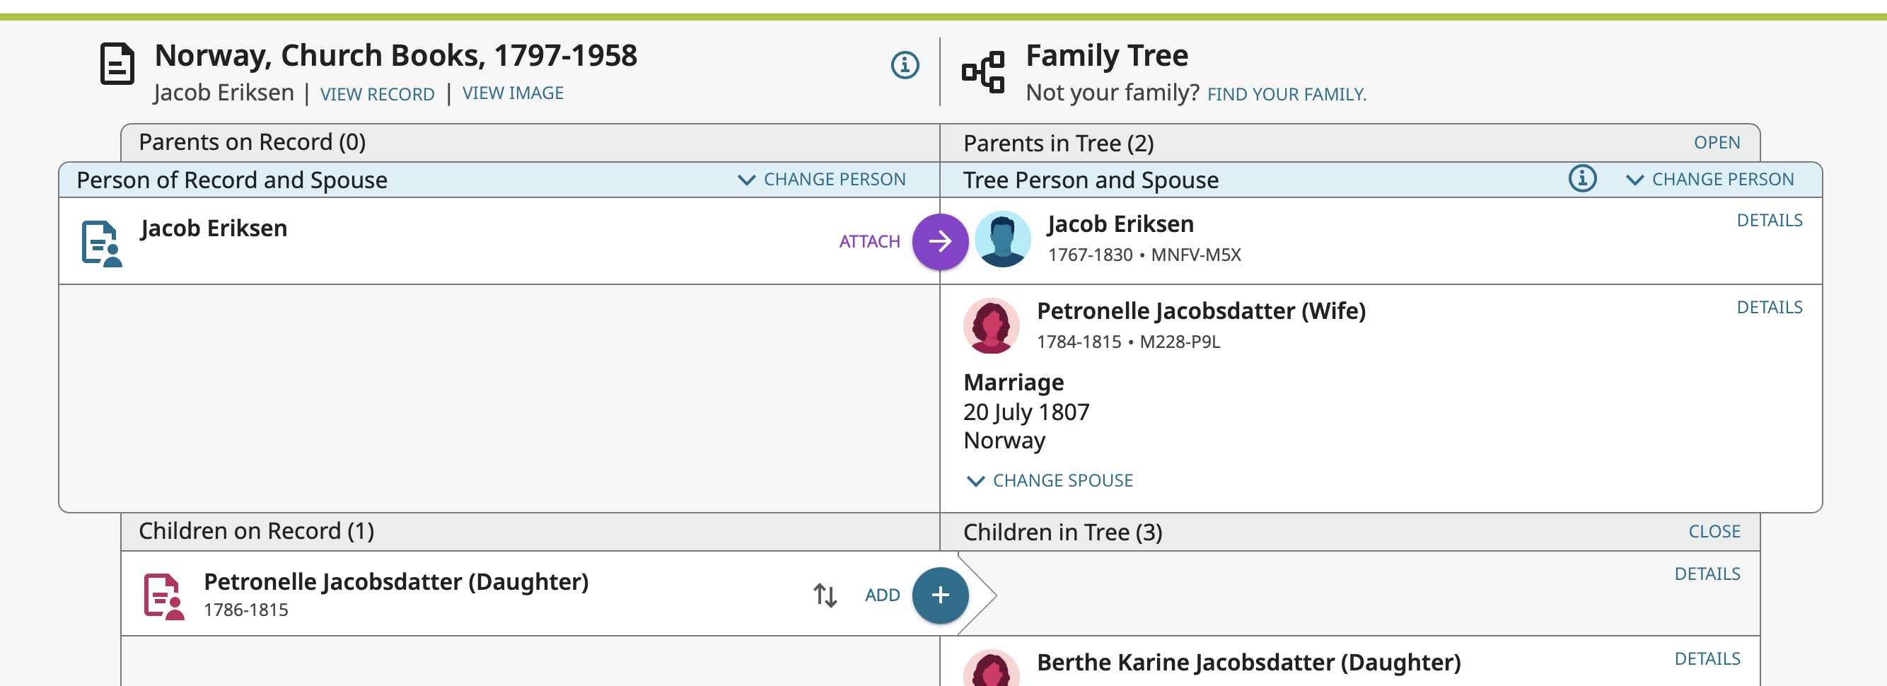Click the record document icon beside Jacob Eriksen

pos(101,243)
